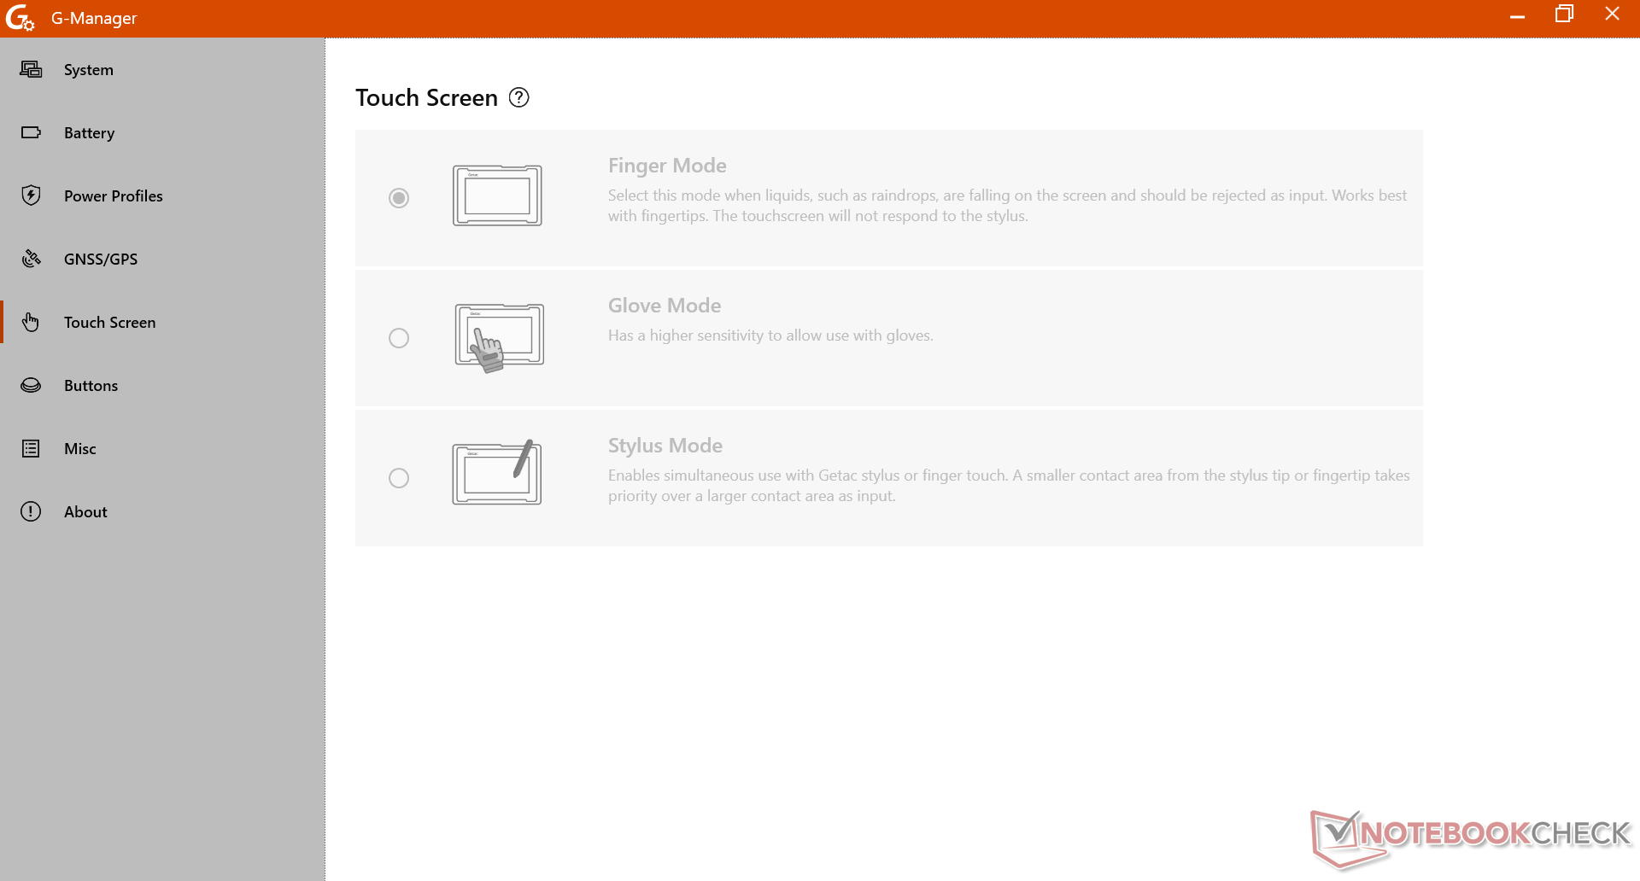The width and height of the screenshot is (1640, 881).
Task: Click the Glove Mode tablet illustration
Action: coord(499,337)
